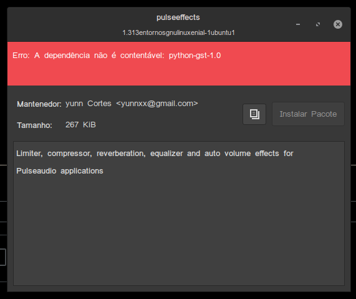The image size is (356, 299).
Task: Click the python-gst-1.0 dependency name
Action: pos(195,56)
